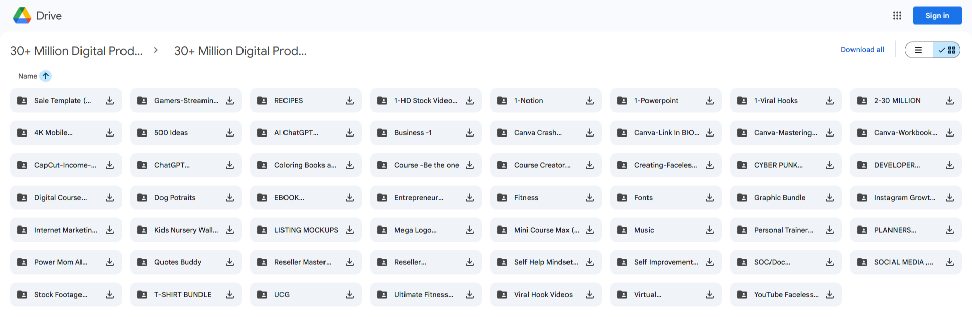Image resolution: width=972 pixels, height=317 pixels.
Task: Download the YouTube Faceless folder
Action: 830,295
